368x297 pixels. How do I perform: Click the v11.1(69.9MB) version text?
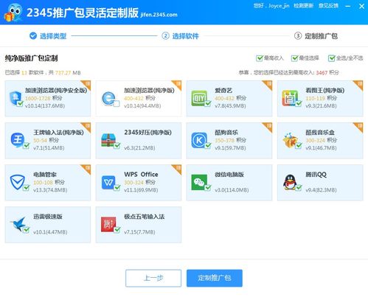tap(141, 190)
